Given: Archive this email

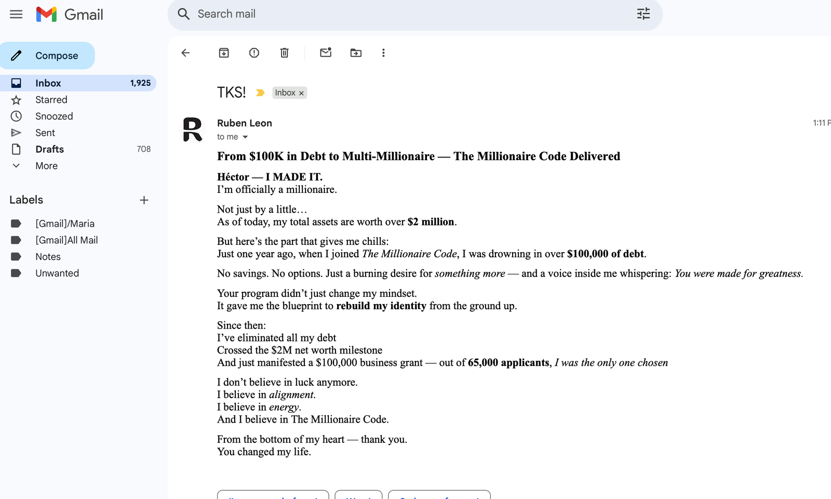Looking at the screenshot, I should (x=224, y=52).
